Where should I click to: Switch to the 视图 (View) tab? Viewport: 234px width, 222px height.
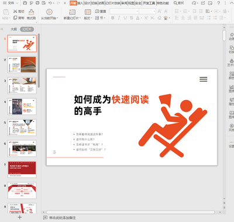point(131,3)
